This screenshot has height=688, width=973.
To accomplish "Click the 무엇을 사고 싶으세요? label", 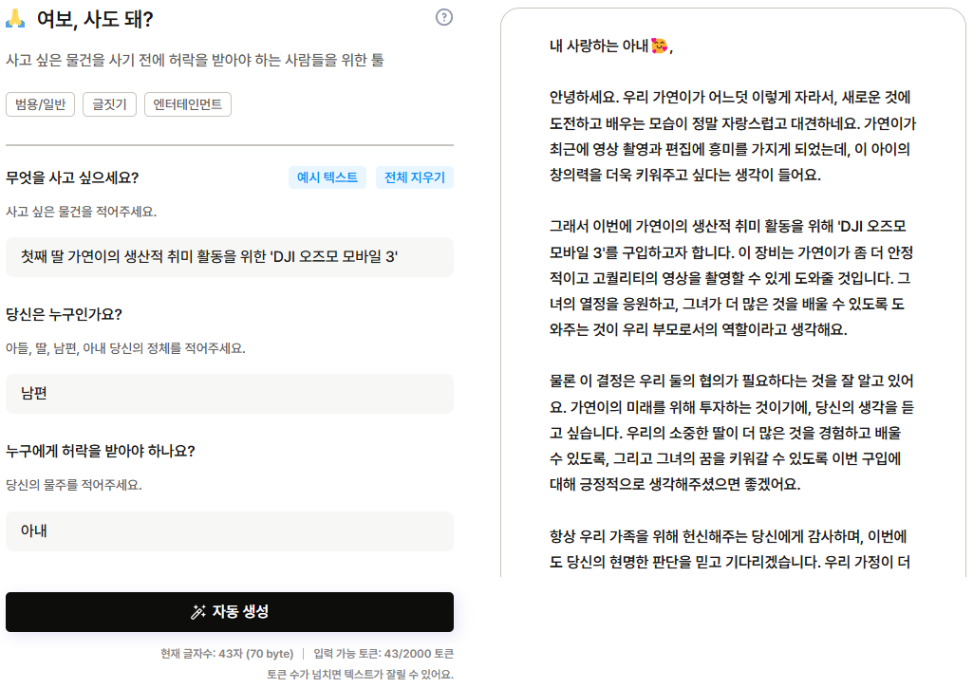I will tap(72, 177).
